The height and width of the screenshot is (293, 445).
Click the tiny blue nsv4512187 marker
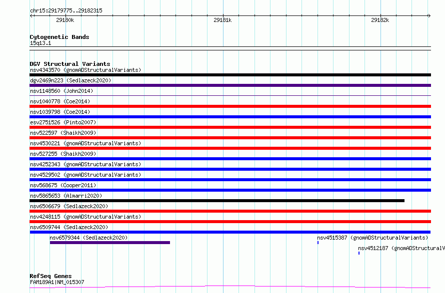click(359, 253)
